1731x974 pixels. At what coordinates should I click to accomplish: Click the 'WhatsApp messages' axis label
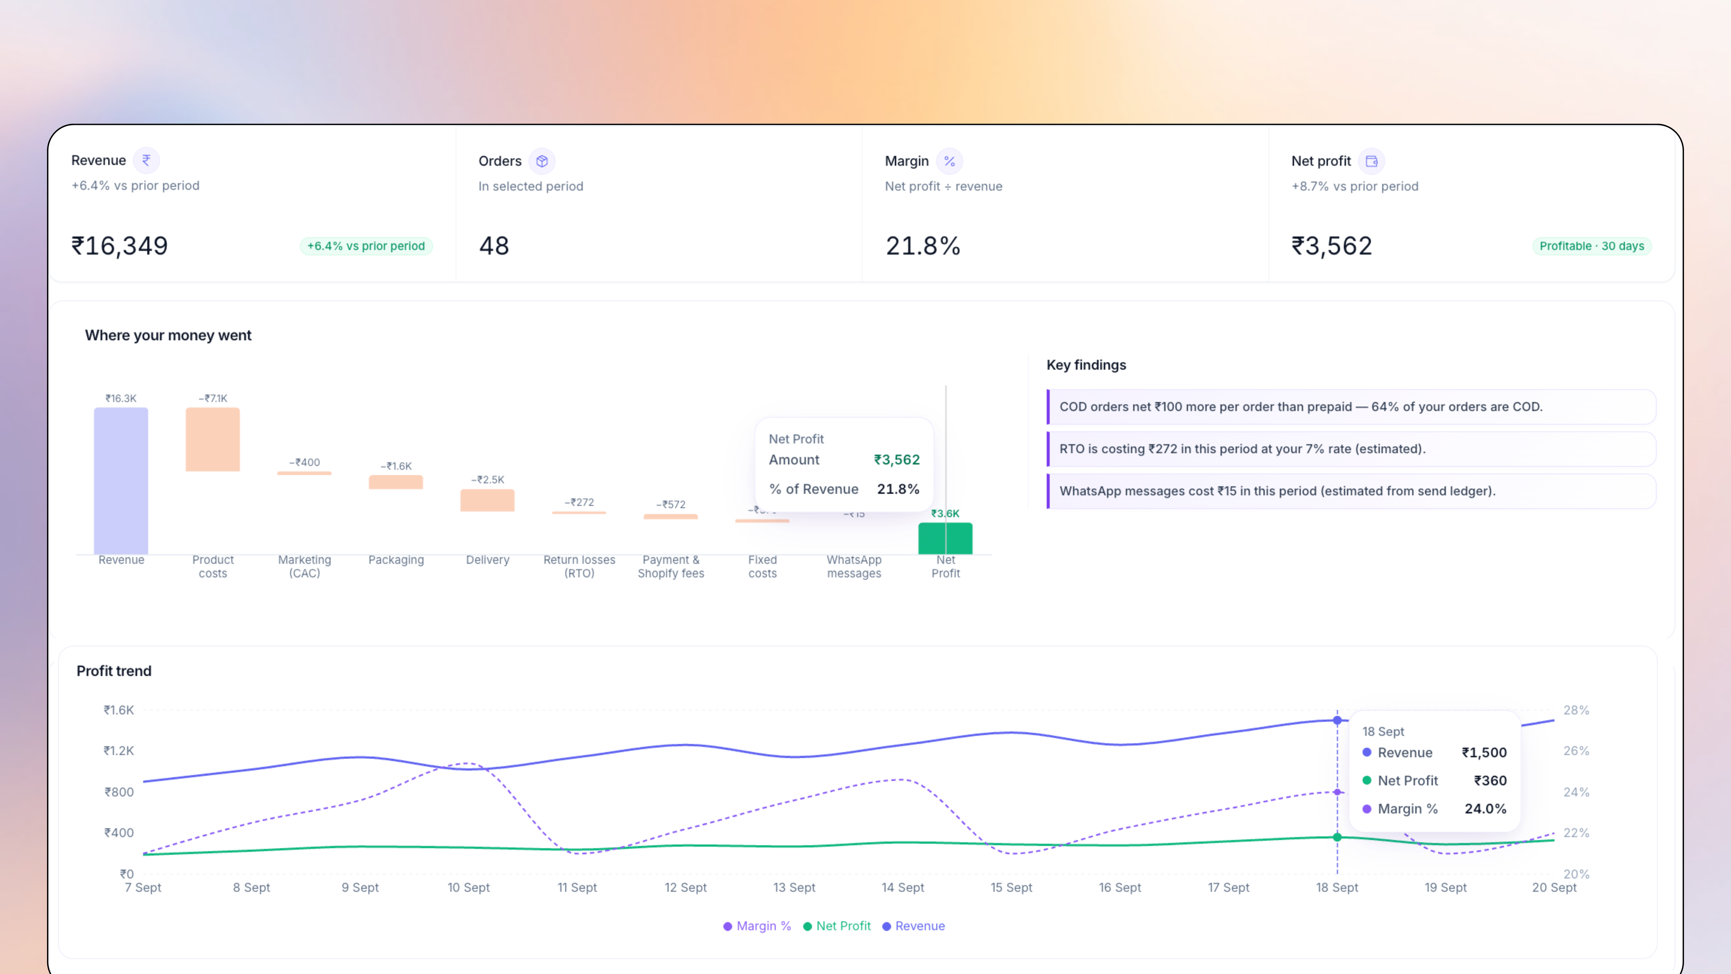tap(854, 567)
